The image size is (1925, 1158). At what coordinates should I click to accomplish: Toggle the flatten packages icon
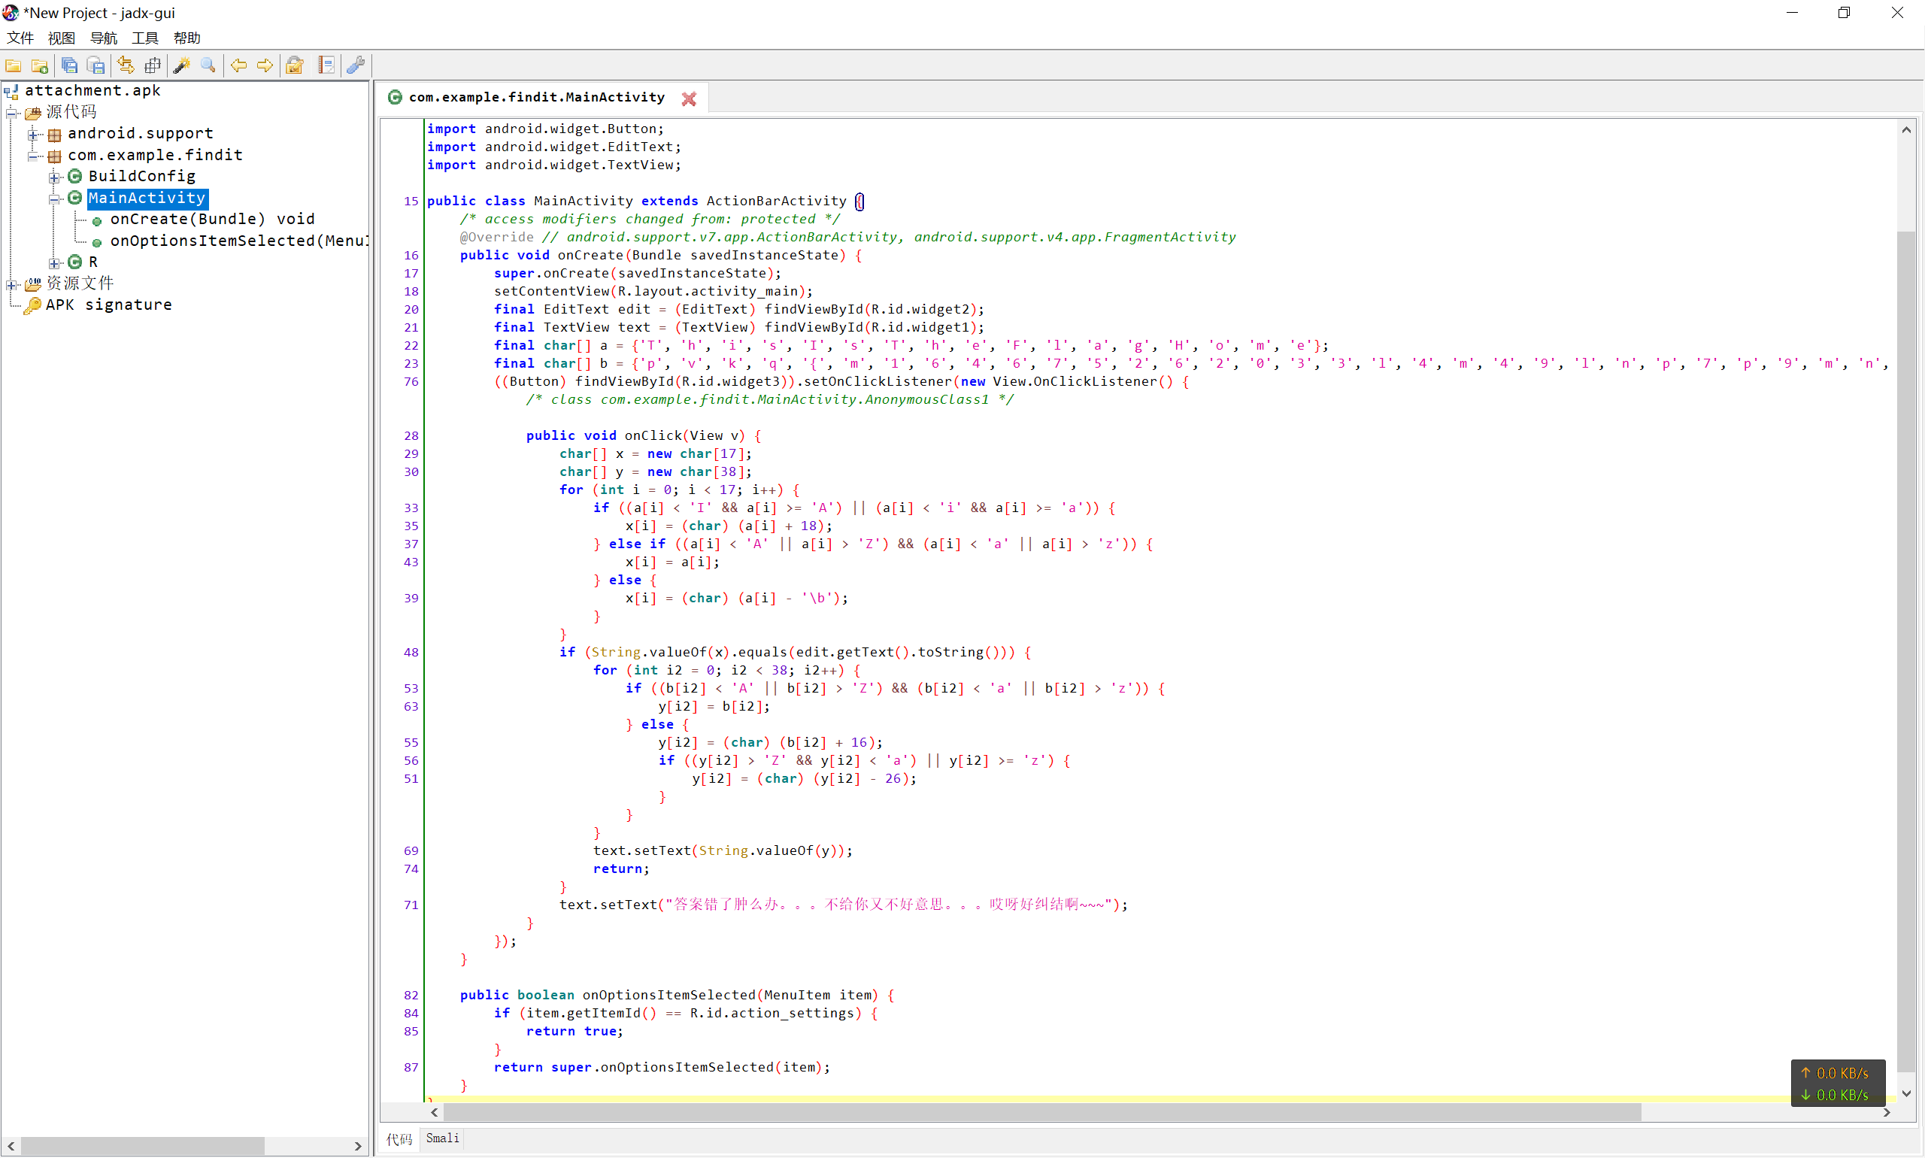point(153,65)
